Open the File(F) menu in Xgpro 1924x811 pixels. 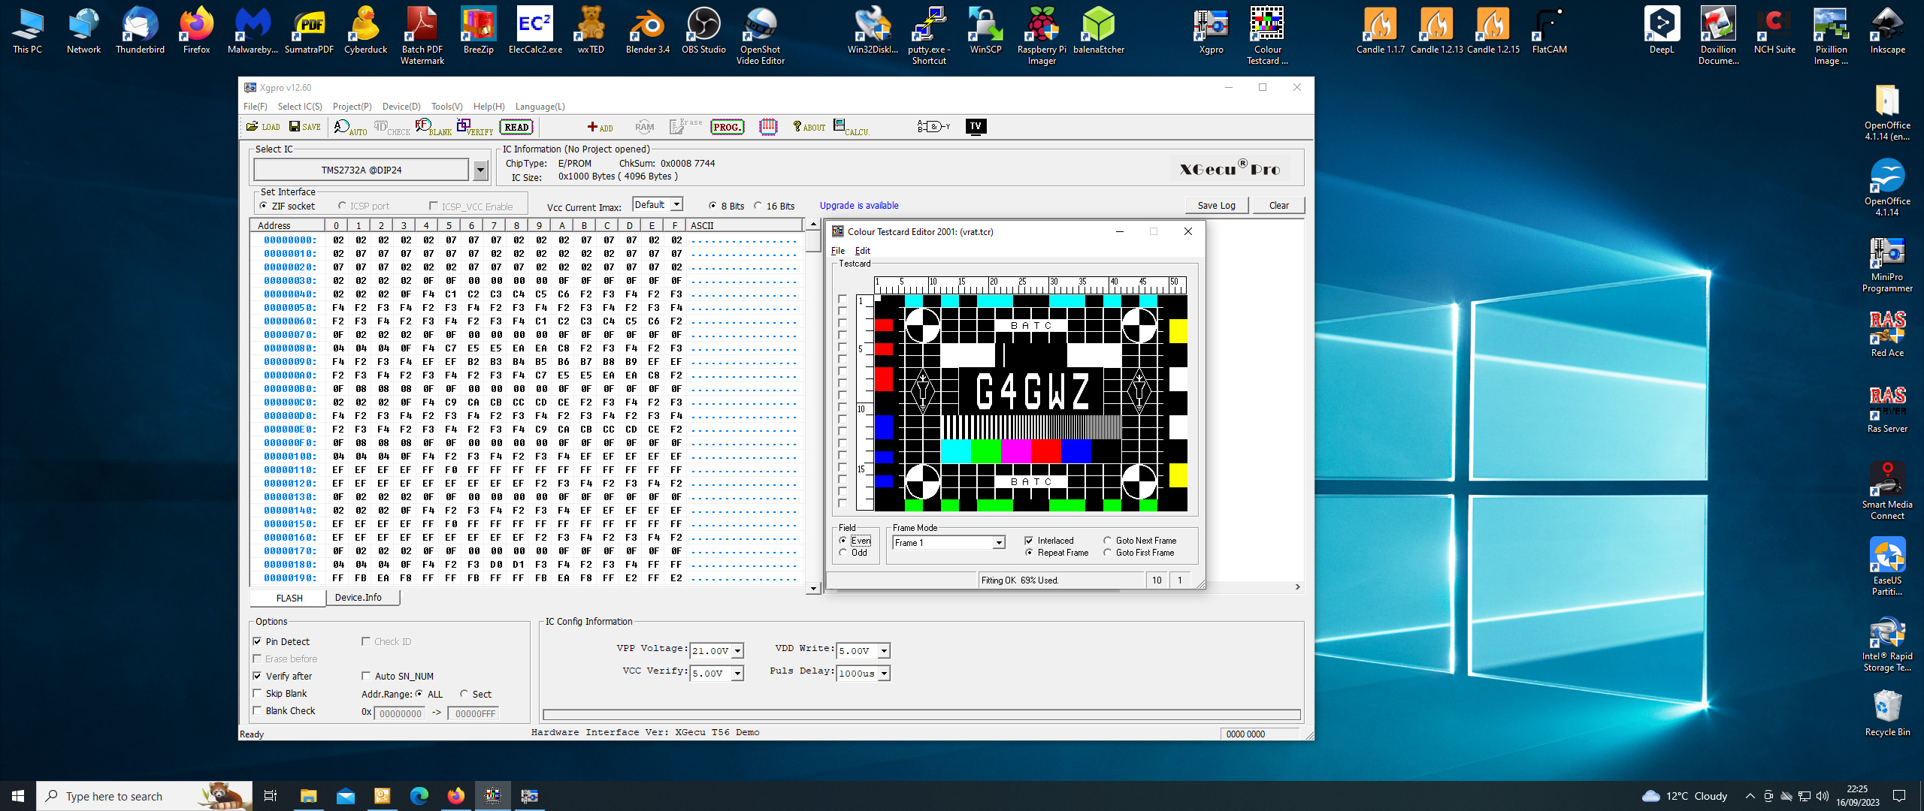(x=256, y=107)
